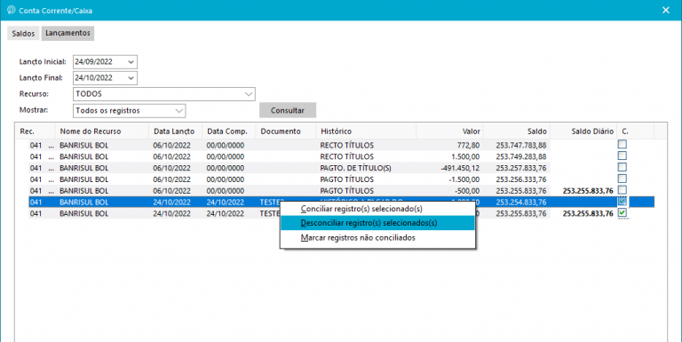Switch to the Lançamentos tab
Image resolution: width=682 pixels, height=342 pixels.
point(67,33)
